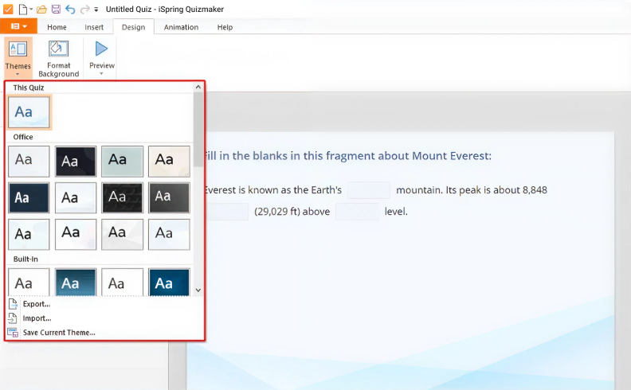Open the Quick Access customization arrow
Screen dimensions: 631x390
pos(96,10)
